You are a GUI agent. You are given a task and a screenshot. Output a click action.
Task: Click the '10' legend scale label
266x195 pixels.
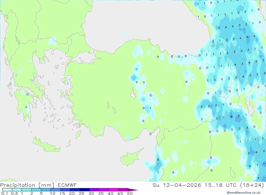(53, 193)
